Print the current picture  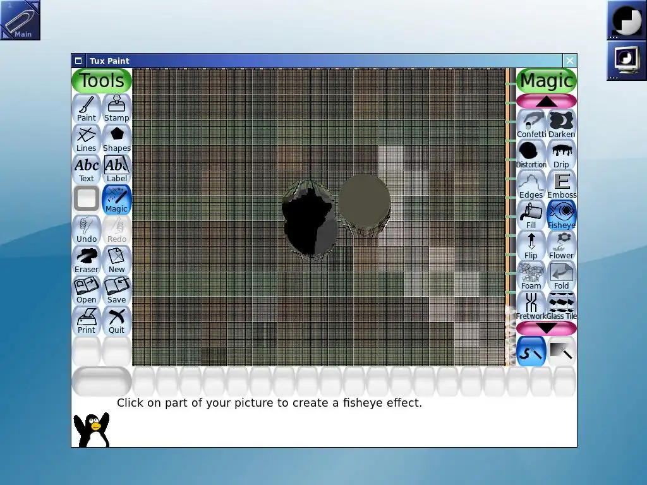[86, 321]
